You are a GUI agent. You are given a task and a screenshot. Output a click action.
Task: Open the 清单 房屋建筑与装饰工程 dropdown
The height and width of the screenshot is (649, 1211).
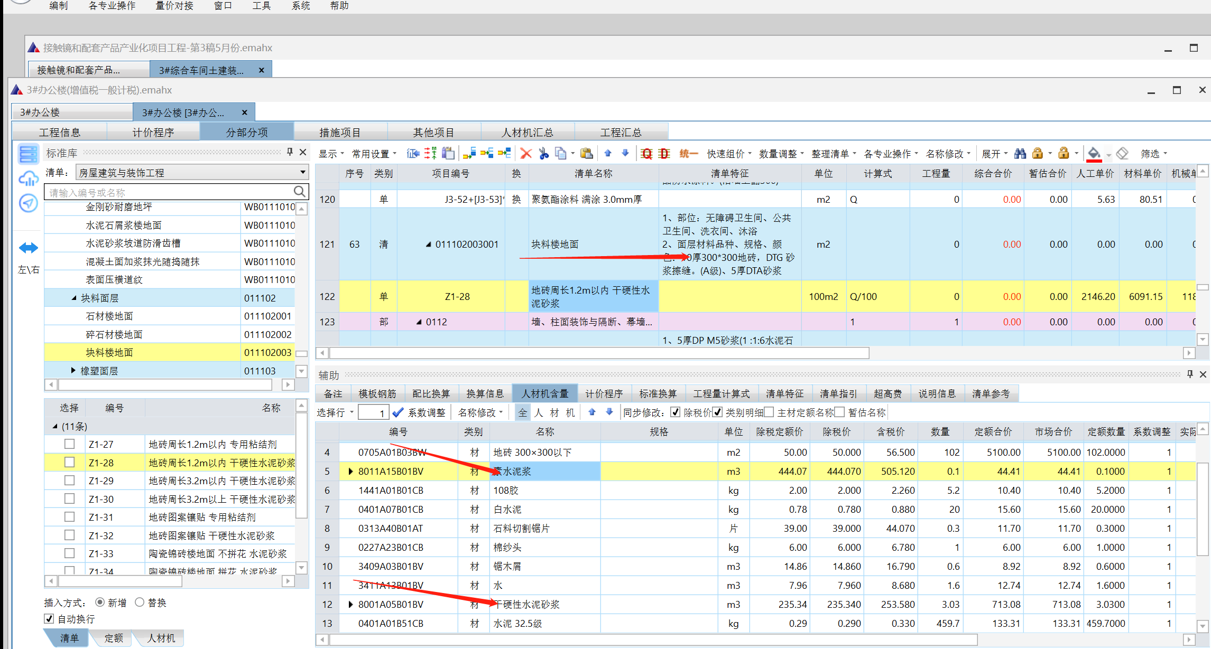(302, 173)
